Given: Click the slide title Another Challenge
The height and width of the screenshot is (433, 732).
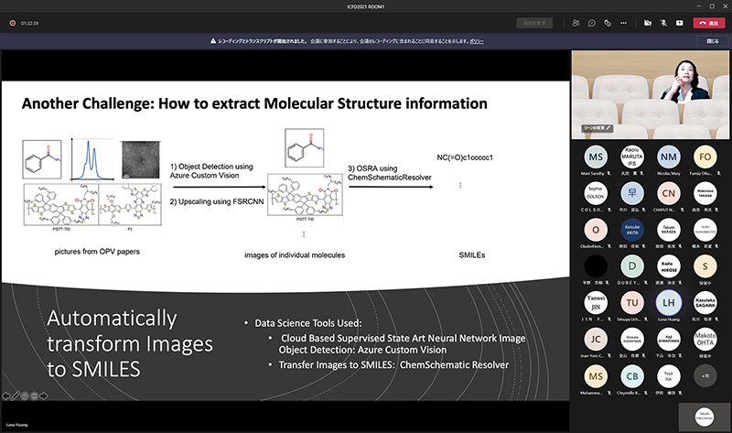Looking at the screenshot, I should coord(254,103).
